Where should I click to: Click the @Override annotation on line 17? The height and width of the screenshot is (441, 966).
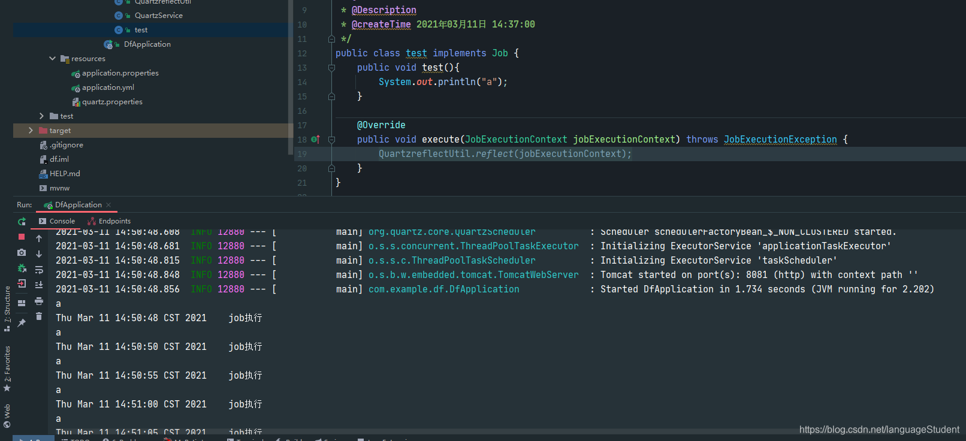tap(381, 125)
